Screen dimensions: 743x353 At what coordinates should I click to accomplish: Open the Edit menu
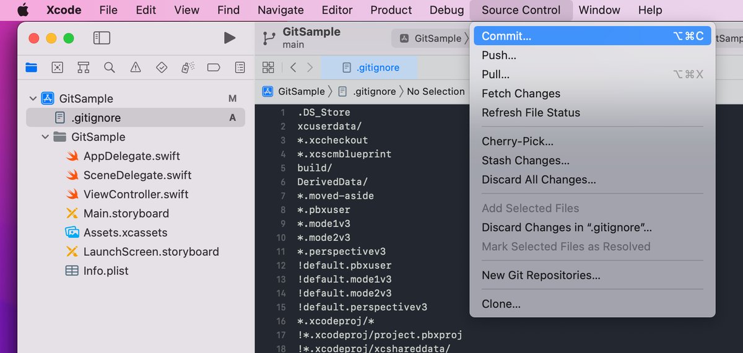(146, 10)
